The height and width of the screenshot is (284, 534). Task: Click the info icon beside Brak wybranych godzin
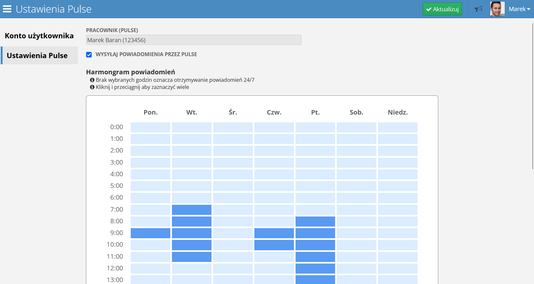[x=92, y=80]
